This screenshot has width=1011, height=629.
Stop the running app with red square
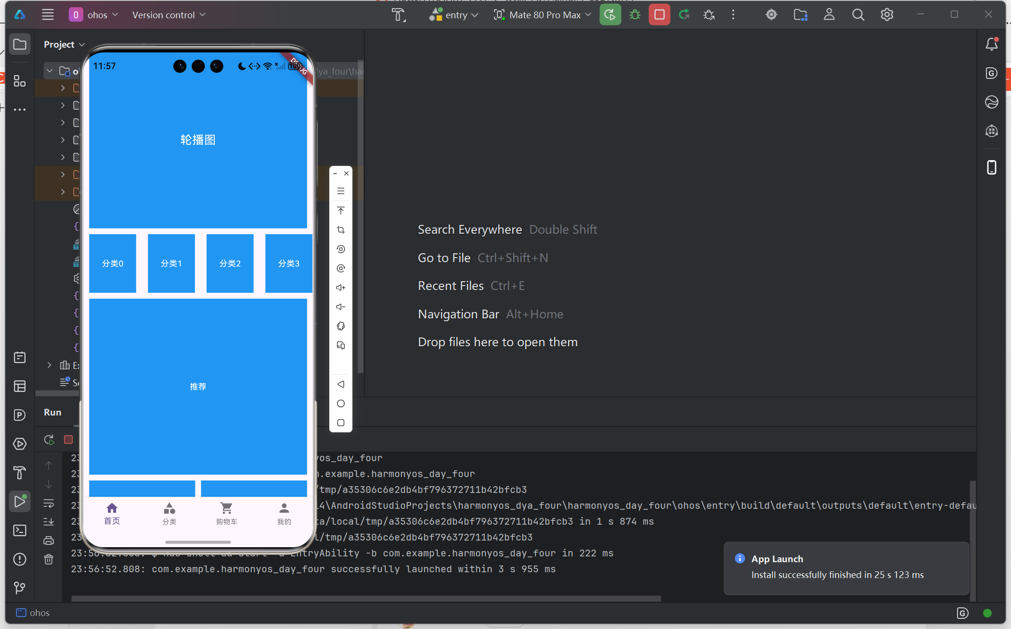(x=659, y=15)
